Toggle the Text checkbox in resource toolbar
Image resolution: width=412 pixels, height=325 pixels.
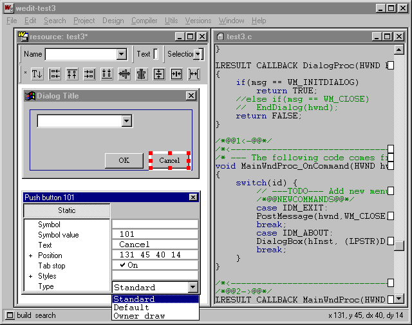tap(156, 54)
